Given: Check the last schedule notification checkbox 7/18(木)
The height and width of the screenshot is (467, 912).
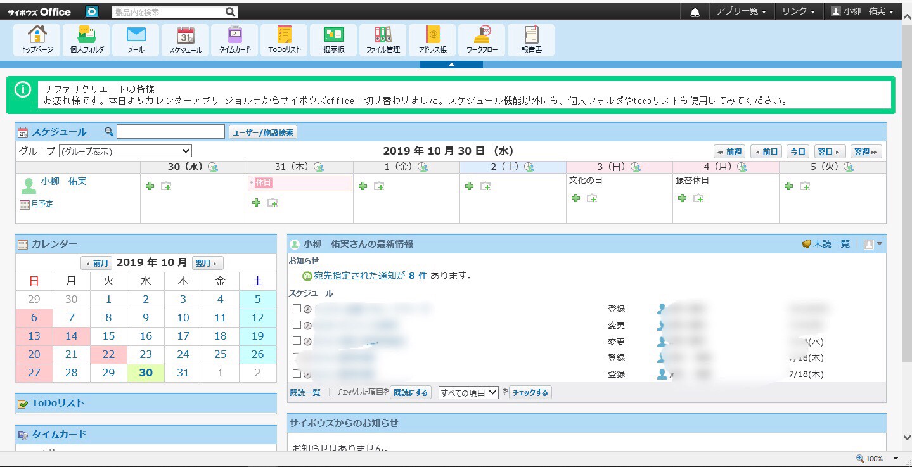Looking at the screenshot, I should [x=297, y=374].
